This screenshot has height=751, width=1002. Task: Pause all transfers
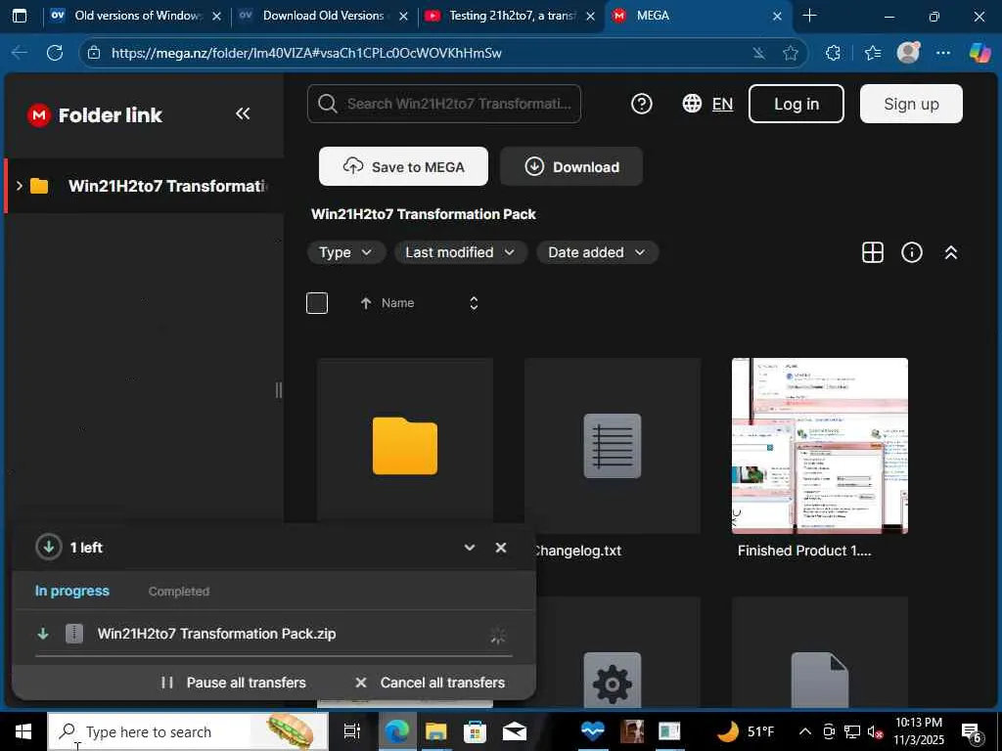[233, 683]
